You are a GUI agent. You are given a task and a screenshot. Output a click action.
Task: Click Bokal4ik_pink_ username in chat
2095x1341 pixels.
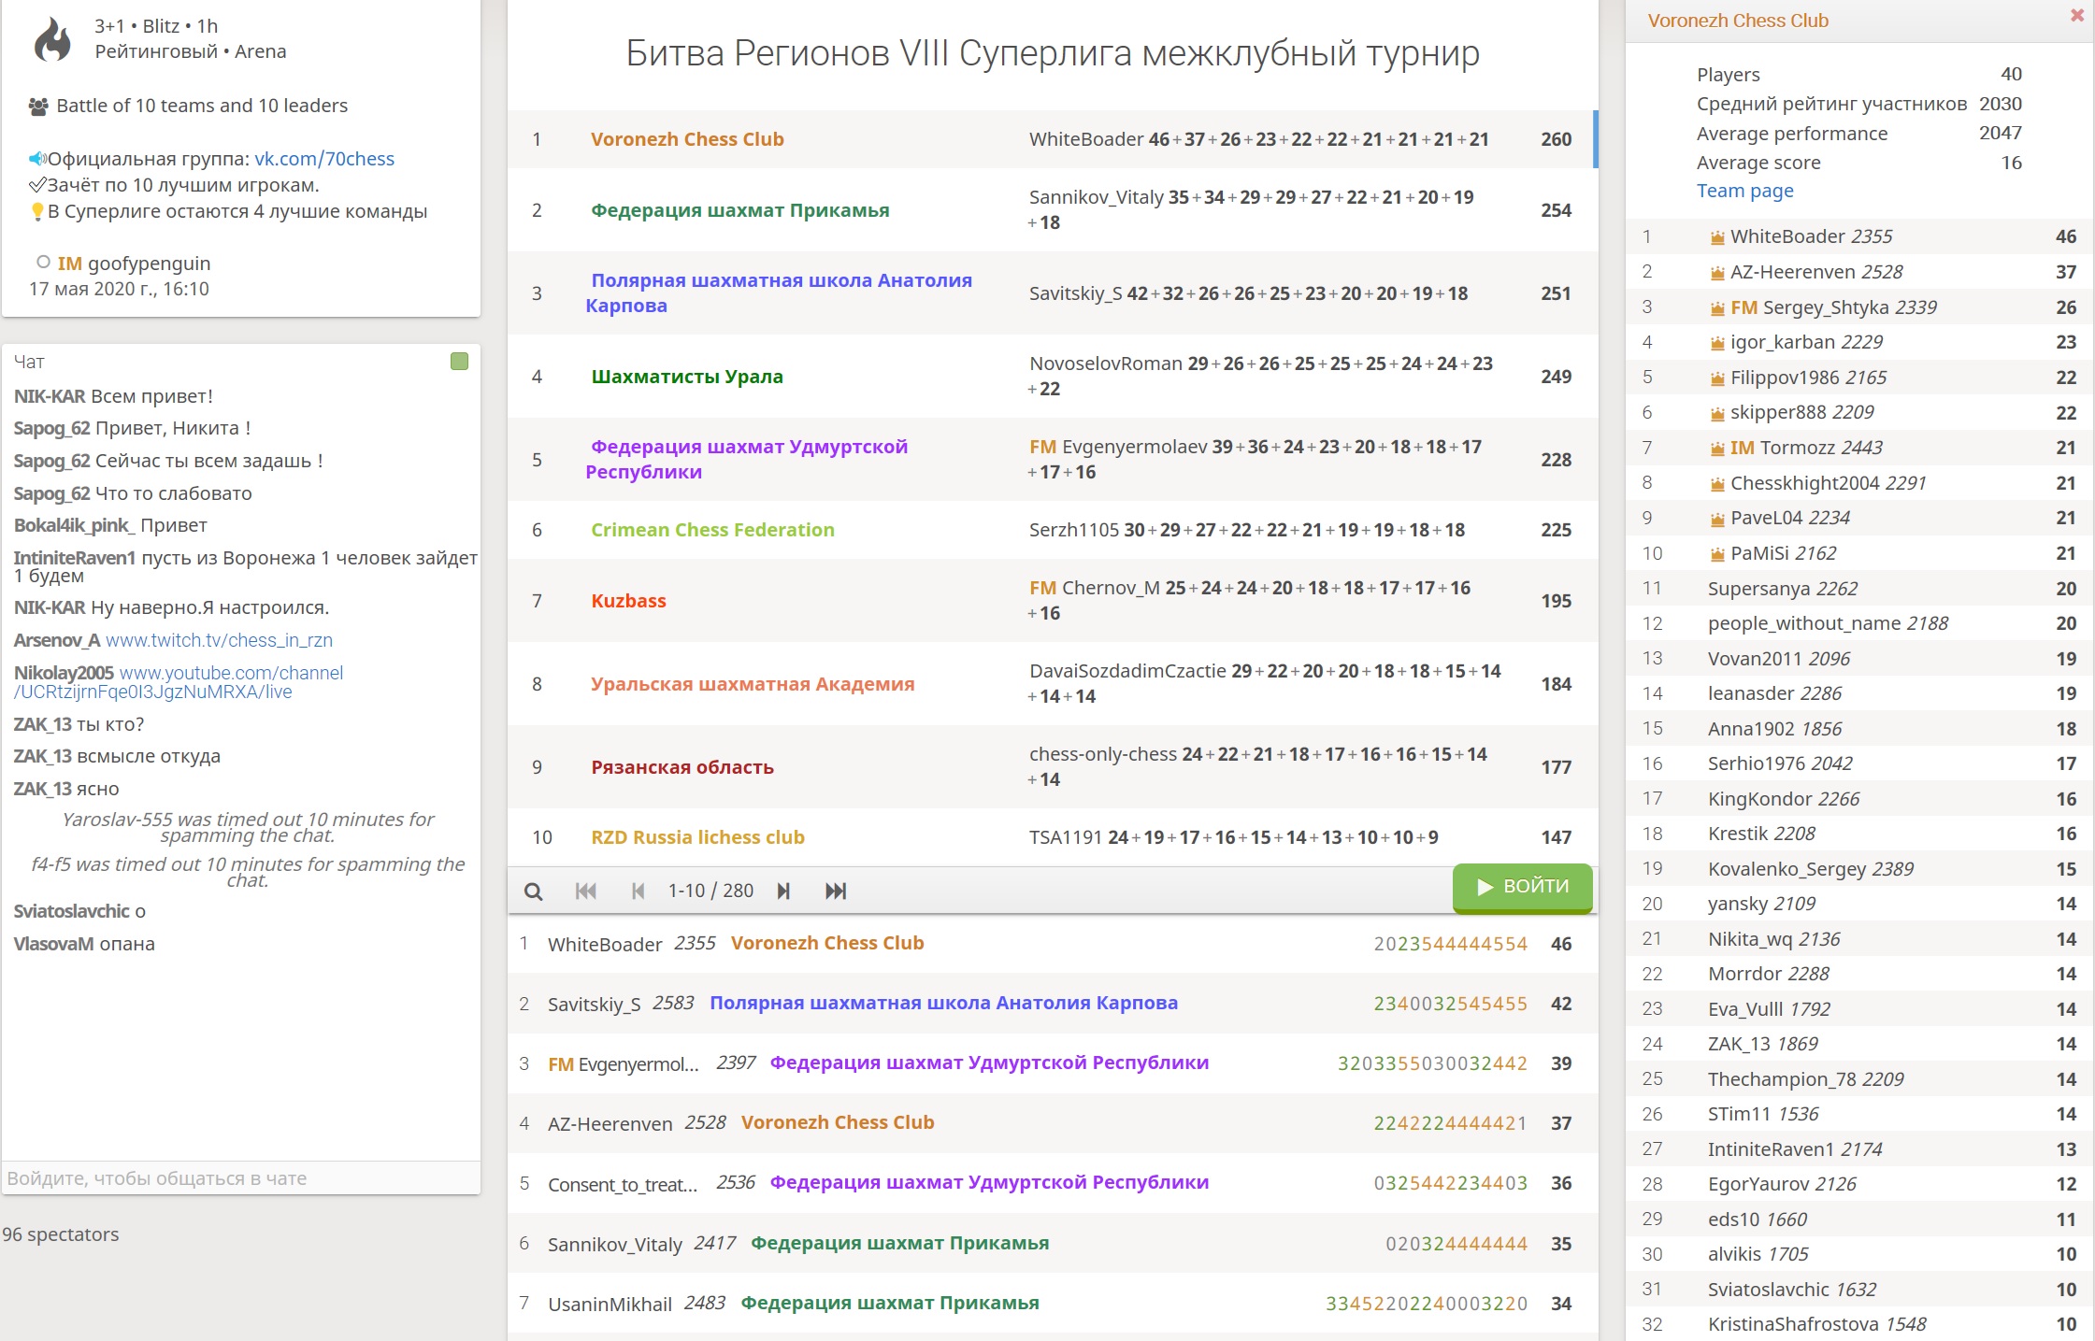(x=75, y=525)
